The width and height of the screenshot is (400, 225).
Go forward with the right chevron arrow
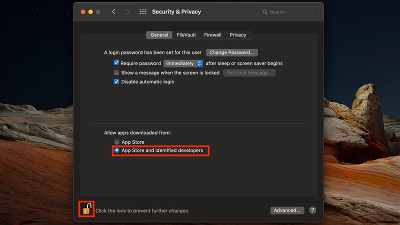pos(127,12)
